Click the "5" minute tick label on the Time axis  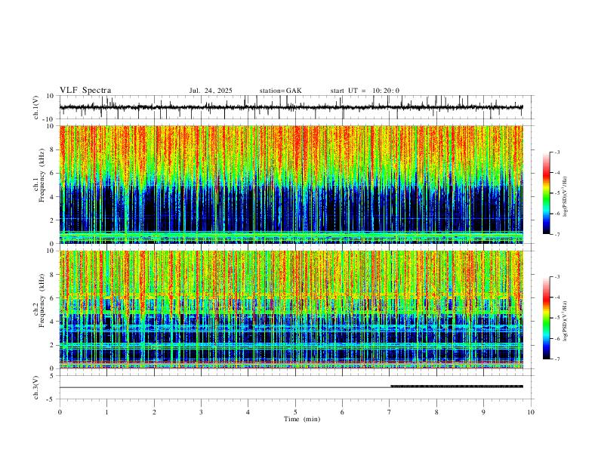point(295,412)
